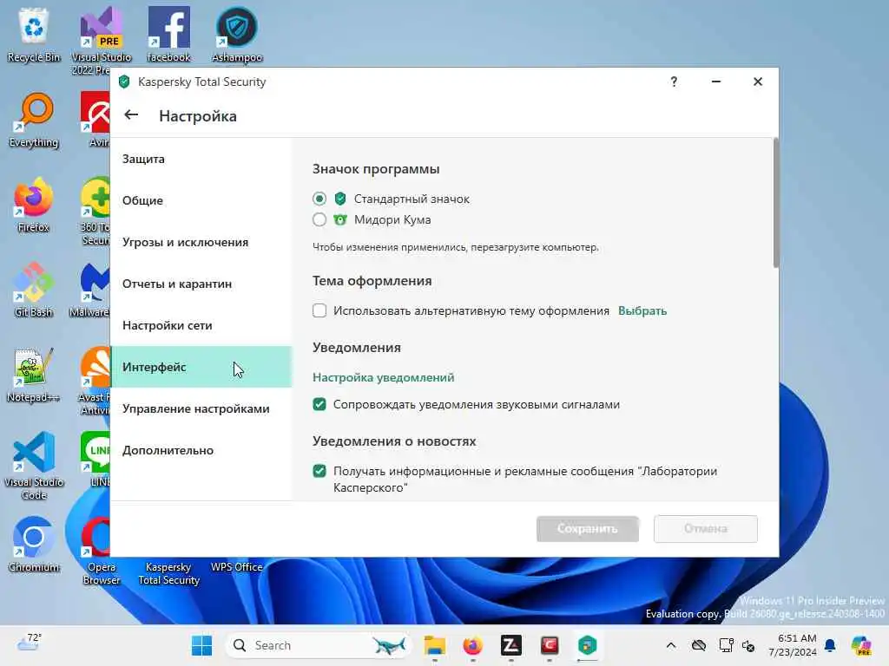The image size is (889, 666).
Task: Click the settings pane vertical scrollbar
Action: click(775, 203)
